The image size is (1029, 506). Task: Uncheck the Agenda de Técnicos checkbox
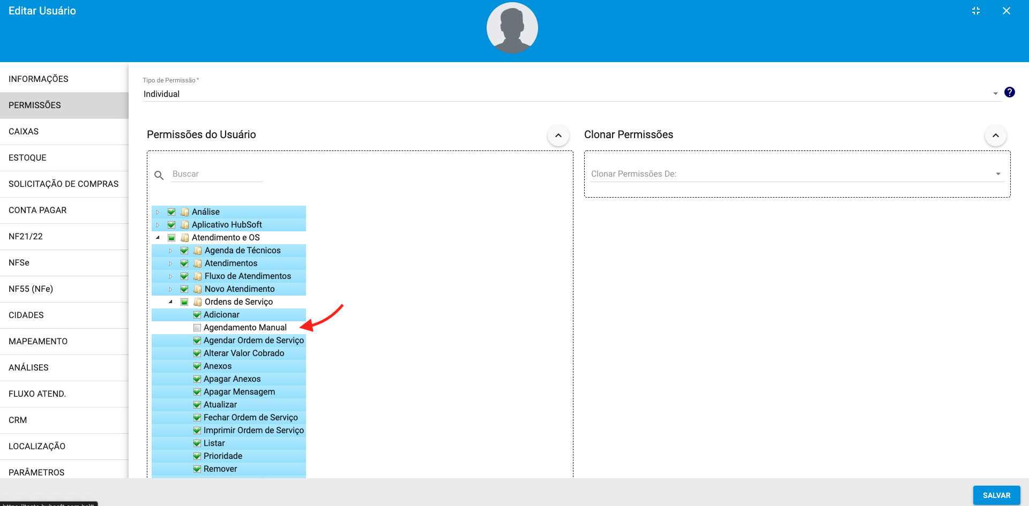(x=184, y=251)
